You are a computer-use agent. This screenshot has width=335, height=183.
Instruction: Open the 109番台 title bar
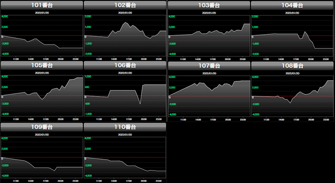click(42, 127)
